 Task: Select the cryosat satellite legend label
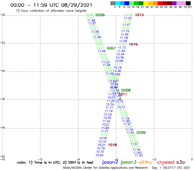[166, 162]
